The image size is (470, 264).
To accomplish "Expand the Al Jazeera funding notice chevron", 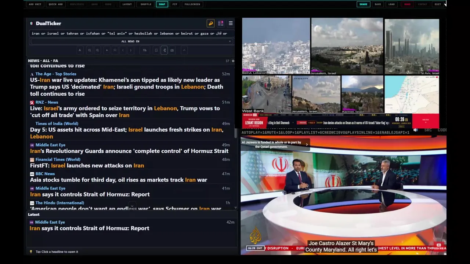I will [x=307, y=144].
